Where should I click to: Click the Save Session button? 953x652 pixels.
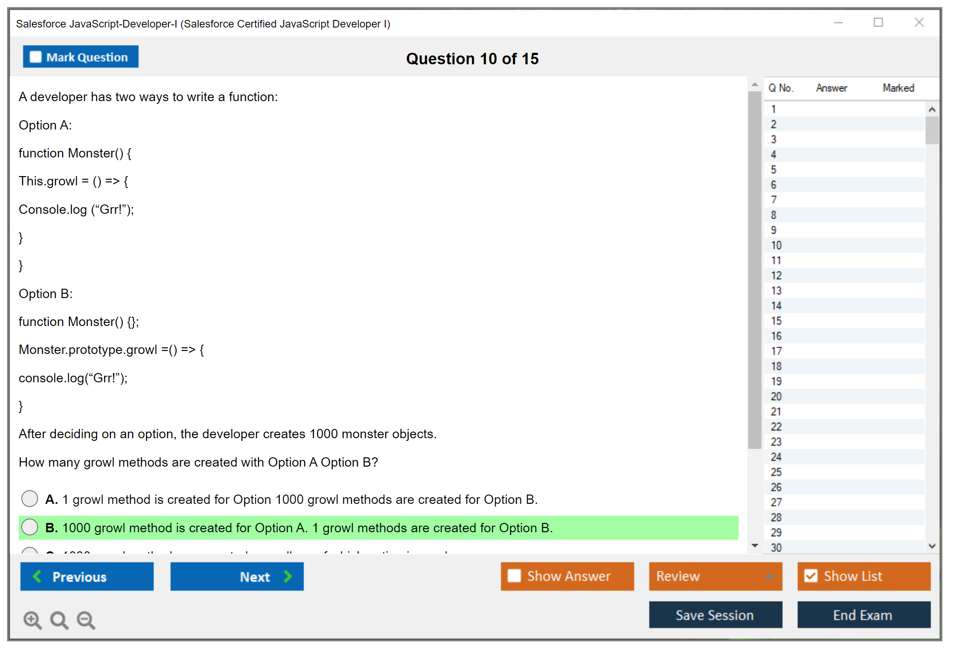click(x=715, y=615)
